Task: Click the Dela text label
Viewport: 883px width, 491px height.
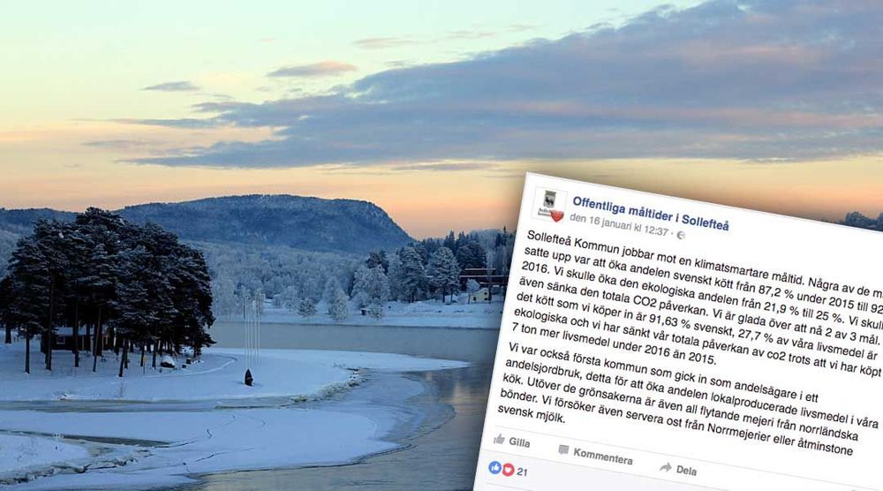Action: pyautogui.click(x=686, y=470)
